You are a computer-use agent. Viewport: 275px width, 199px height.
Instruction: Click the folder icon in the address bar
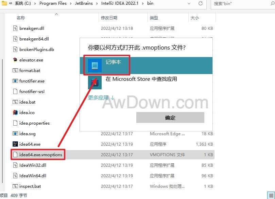pos(4,3)
